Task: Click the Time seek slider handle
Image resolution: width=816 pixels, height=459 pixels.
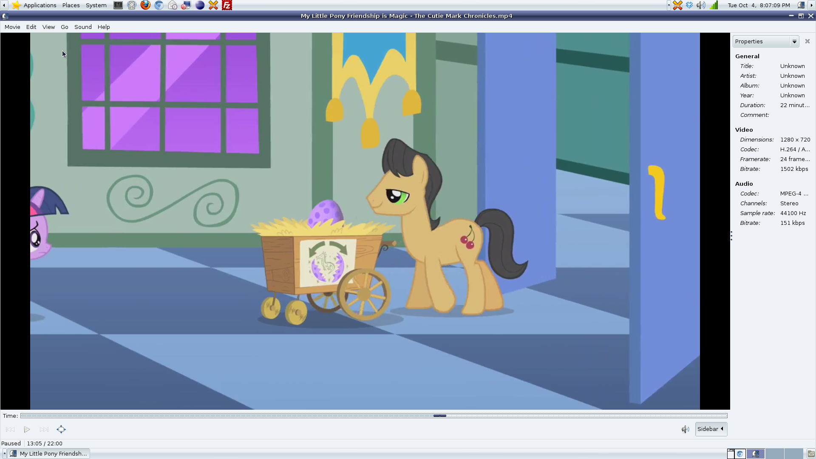Action: (x=440, y=416)
